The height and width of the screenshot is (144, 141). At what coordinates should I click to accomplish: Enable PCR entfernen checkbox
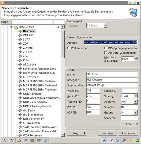tap(69, 48)
